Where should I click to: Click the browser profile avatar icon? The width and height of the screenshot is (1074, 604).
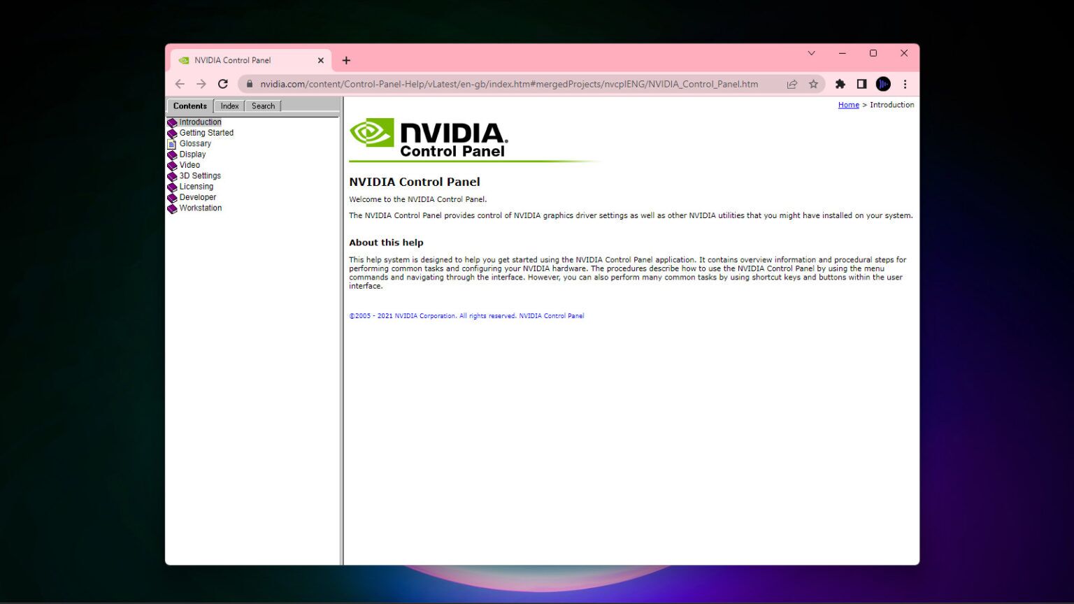point(883,84)
